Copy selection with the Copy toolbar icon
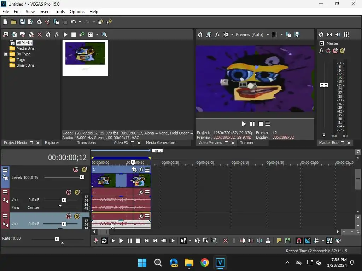The width and height of the screenshot is (362, 271). click(56, 22)
